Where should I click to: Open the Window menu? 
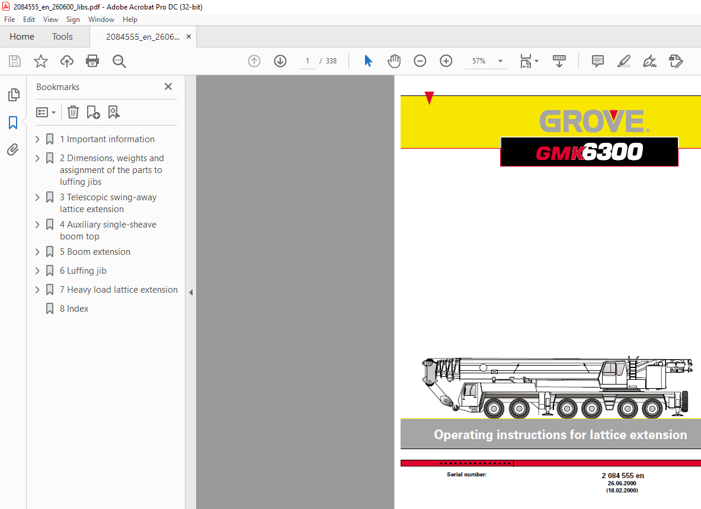tap(101, 20)
